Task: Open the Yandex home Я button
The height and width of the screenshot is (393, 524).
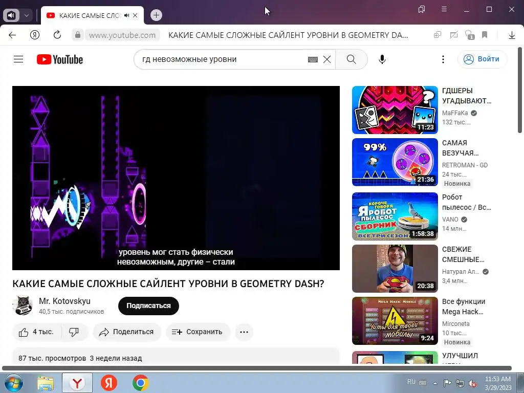Action: pos(35,35)
